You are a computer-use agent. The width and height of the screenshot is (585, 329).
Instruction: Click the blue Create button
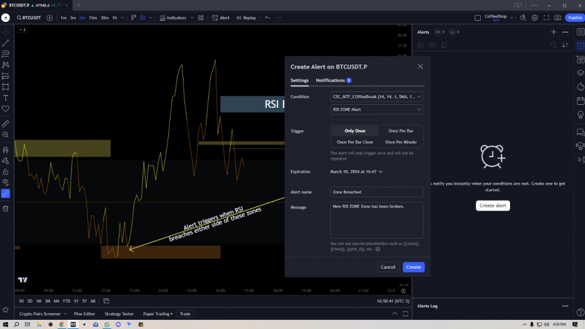point(413,267)
